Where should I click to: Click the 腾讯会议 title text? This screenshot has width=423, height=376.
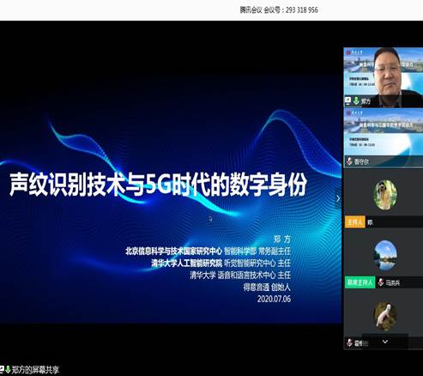pos(251,10)
